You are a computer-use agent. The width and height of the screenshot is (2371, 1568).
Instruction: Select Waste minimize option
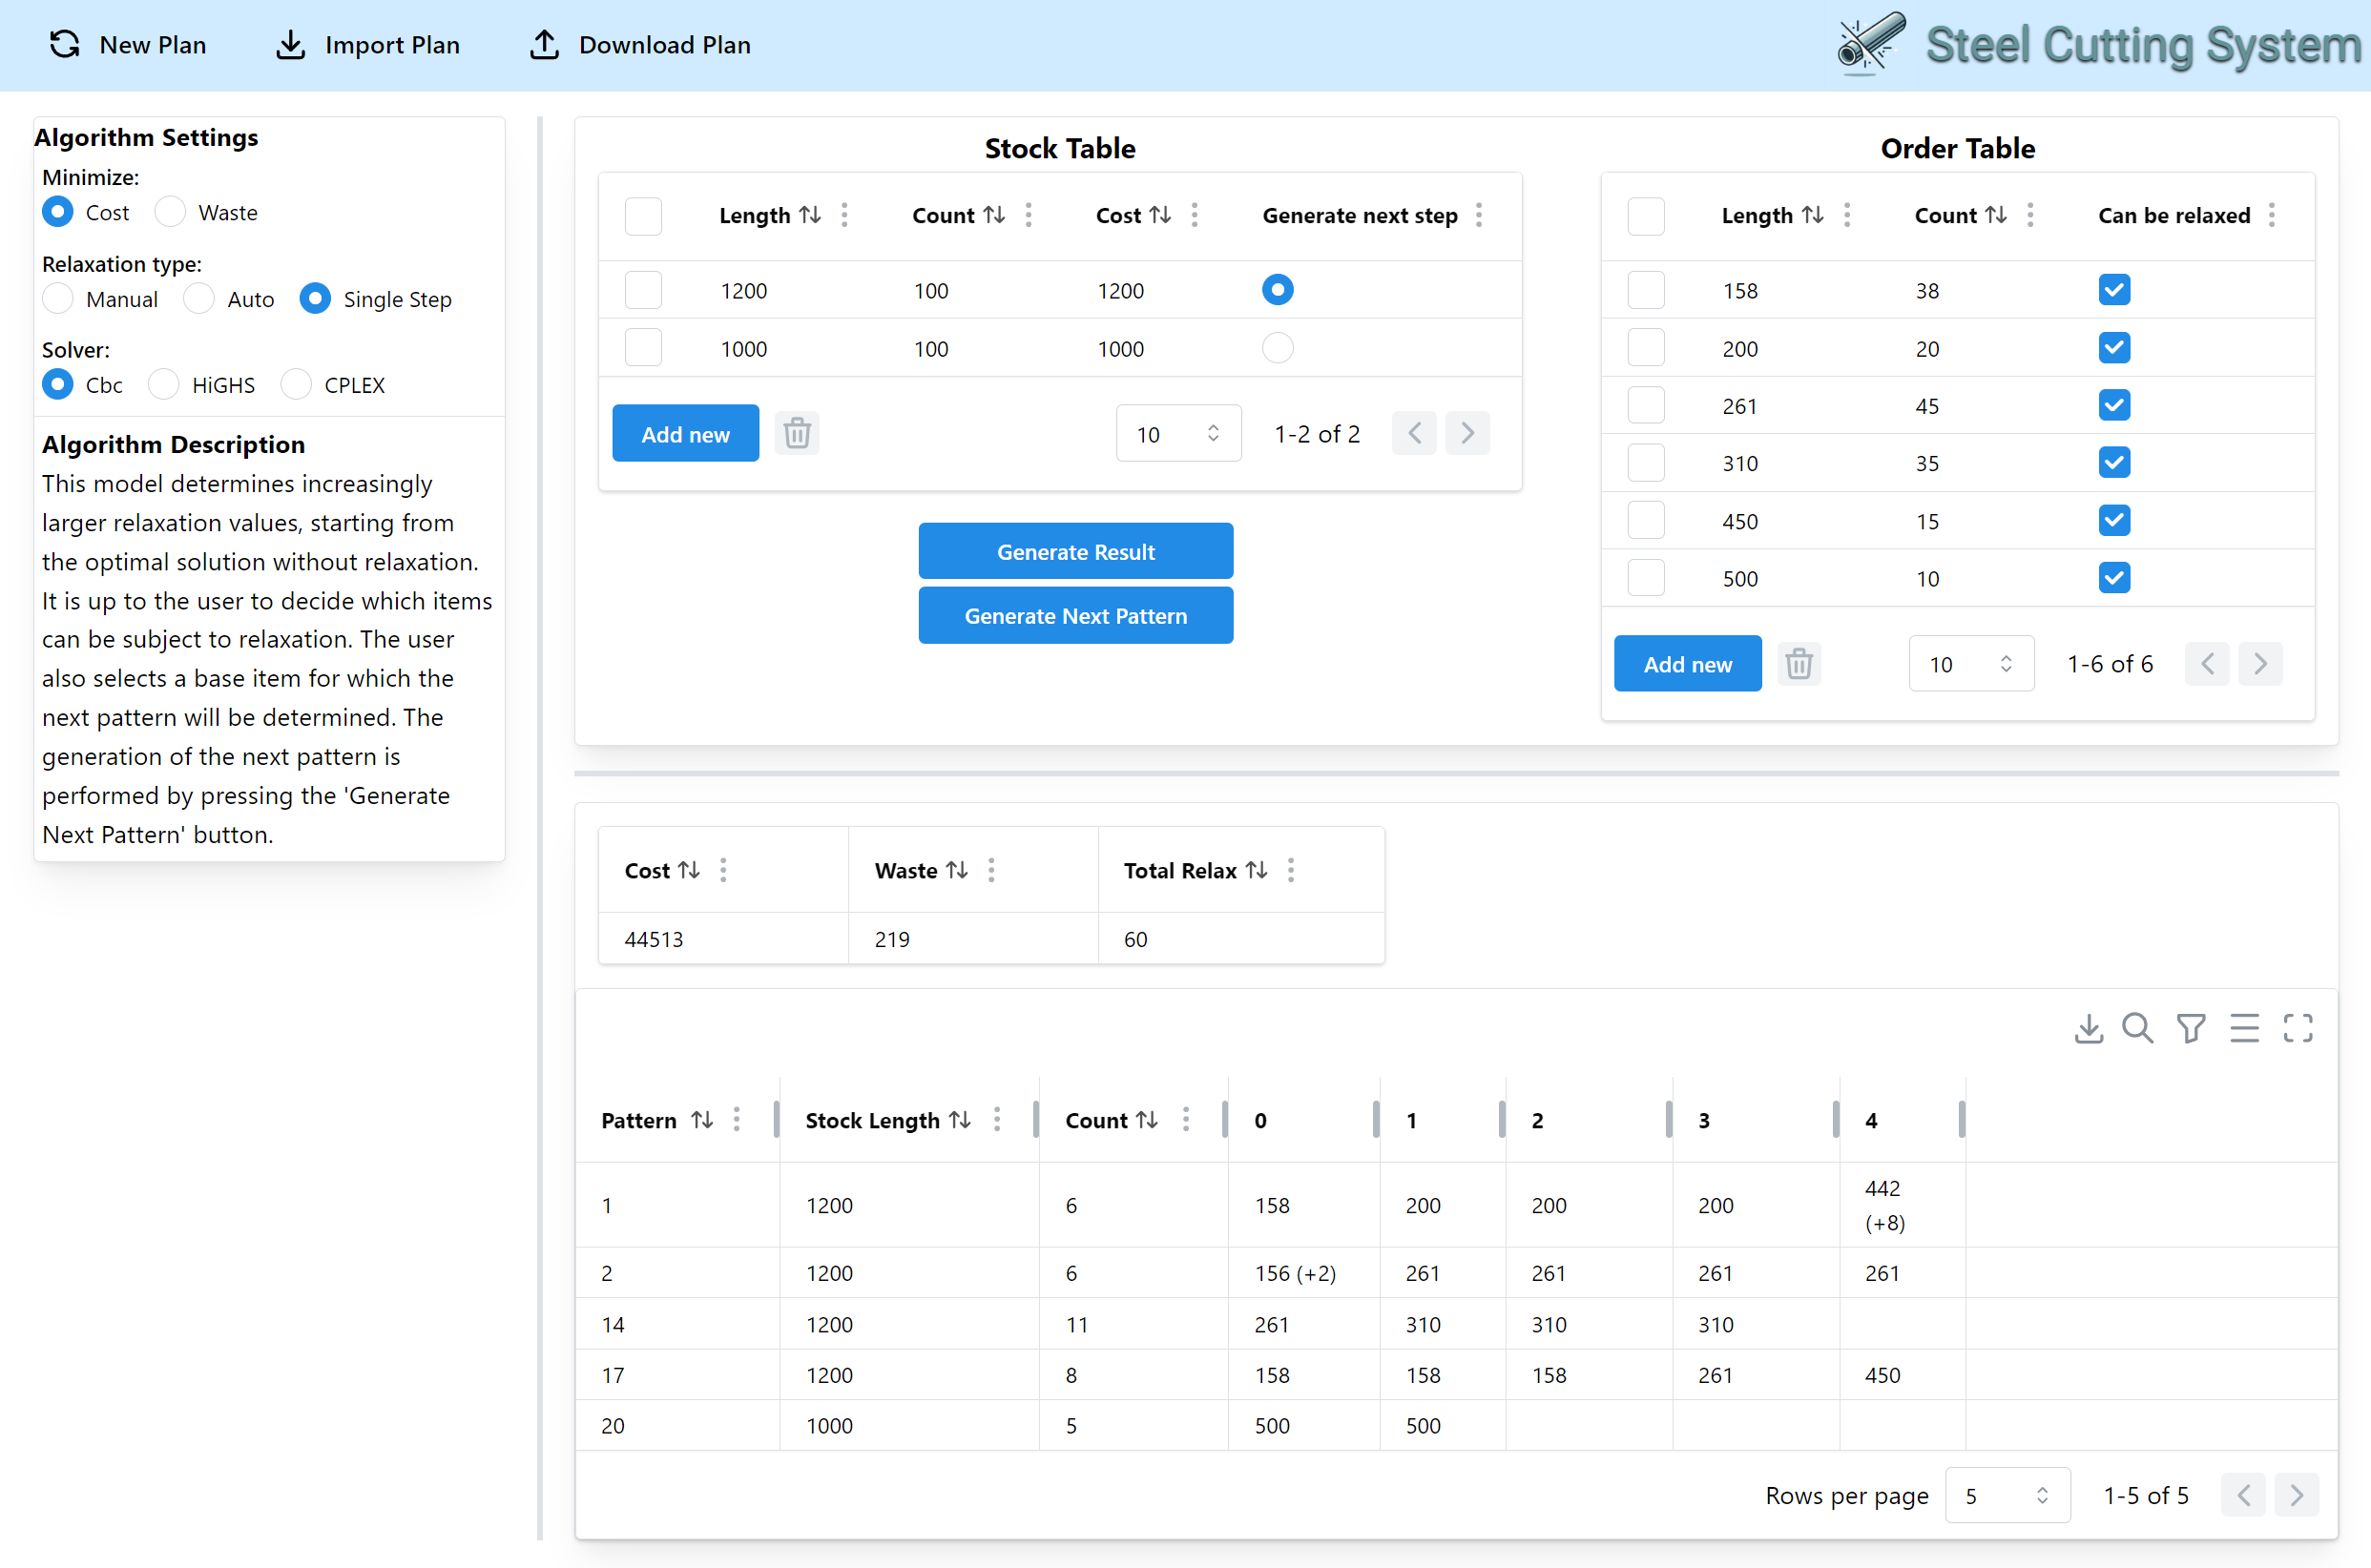(x=171, y=212)
